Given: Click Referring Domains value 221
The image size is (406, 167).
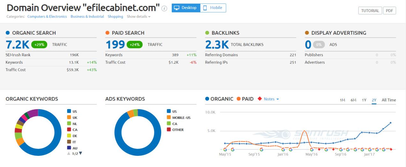Looking at the screenshot, I should click(x=293, y=55).
